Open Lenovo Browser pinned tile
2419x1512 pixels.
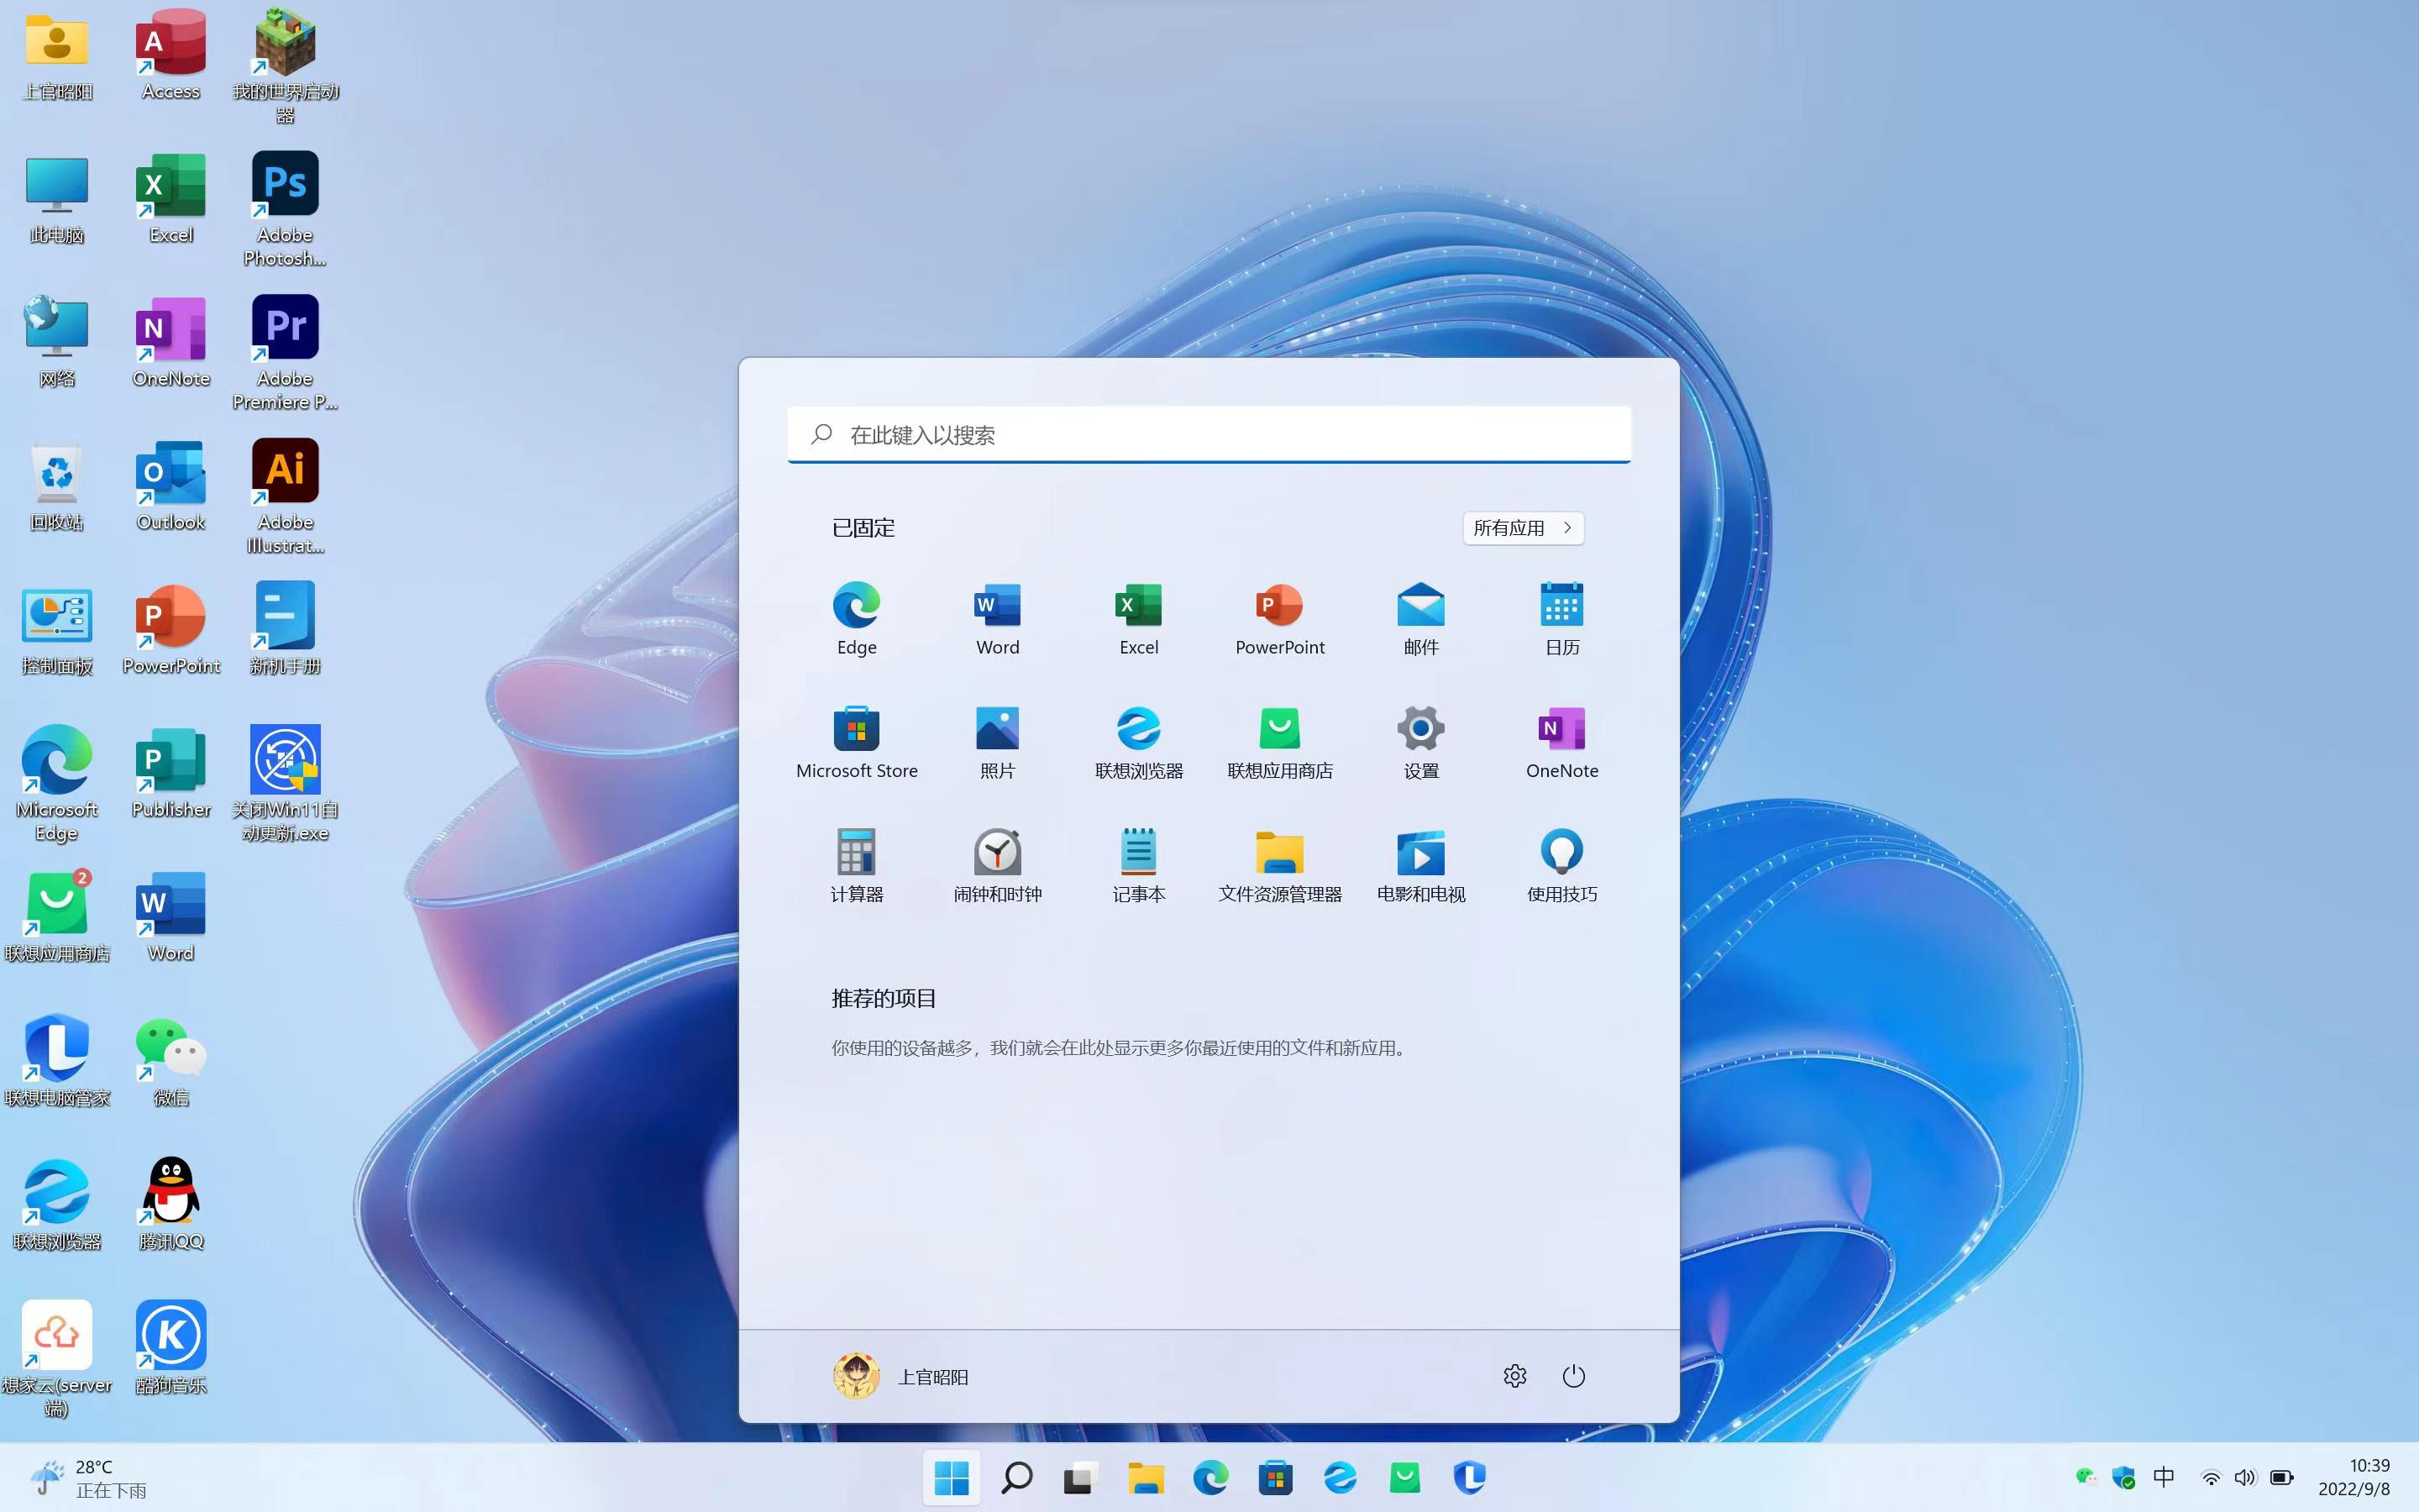tap(1139, 741)
